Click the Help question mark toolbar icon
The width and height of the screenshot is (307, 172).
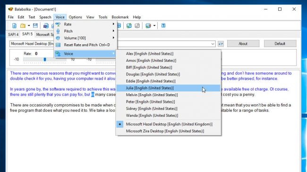pos(163,25)
